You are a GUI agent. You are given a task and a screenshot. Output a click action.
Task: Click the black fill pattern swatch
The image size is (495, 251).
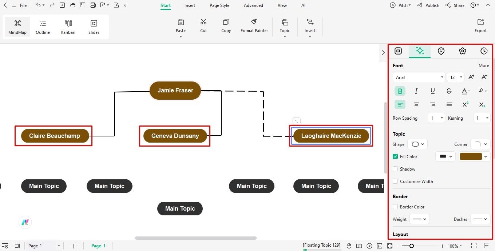pos(443,156)
